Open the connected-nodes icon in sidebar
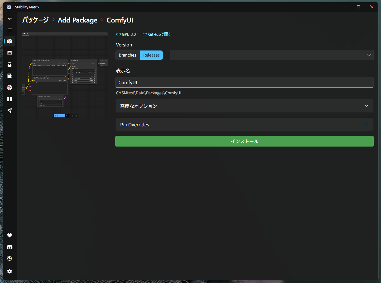 (x=10, y=110)
